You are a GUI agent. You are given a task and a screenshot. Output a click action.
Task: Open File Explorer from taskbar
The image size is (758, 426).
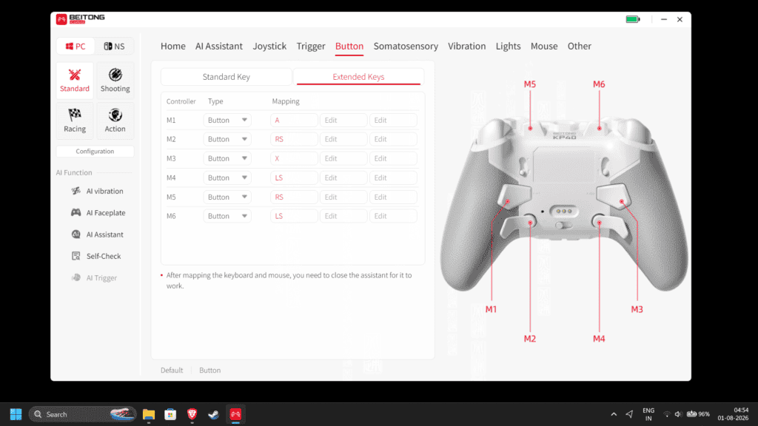[x=148, y=414]
